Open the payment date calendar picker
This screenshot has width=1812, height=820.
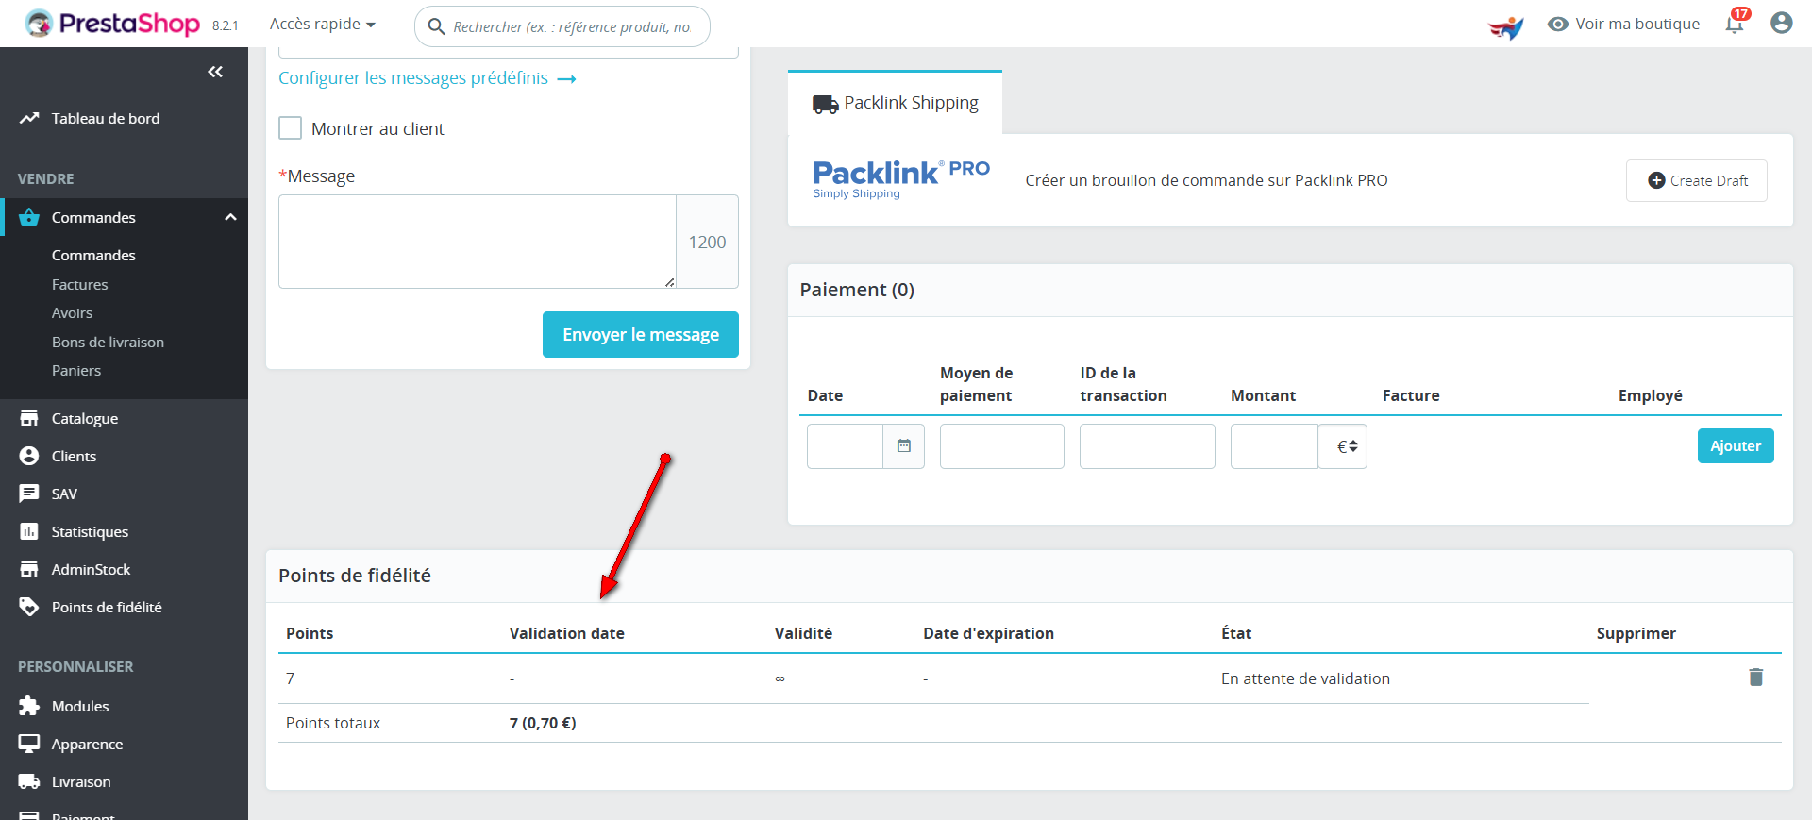(903, 446)
